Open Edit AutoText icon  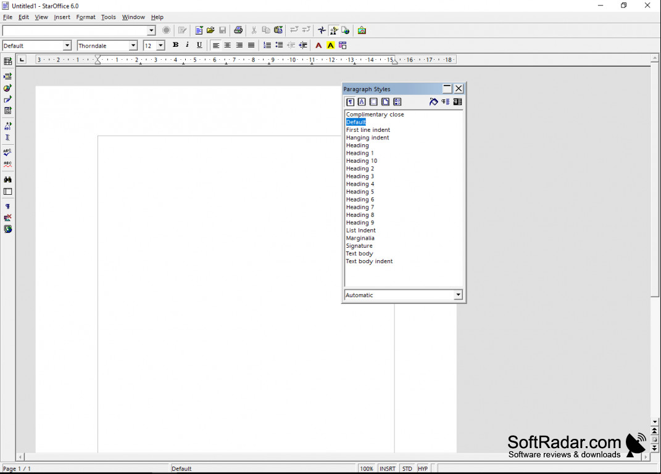(x=7, y=126)
